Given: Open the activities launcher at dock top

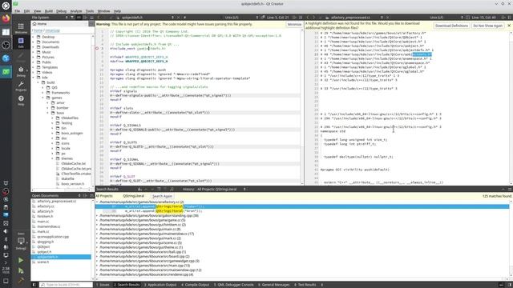Looking at the screenshot, I should tap(6, 6).
